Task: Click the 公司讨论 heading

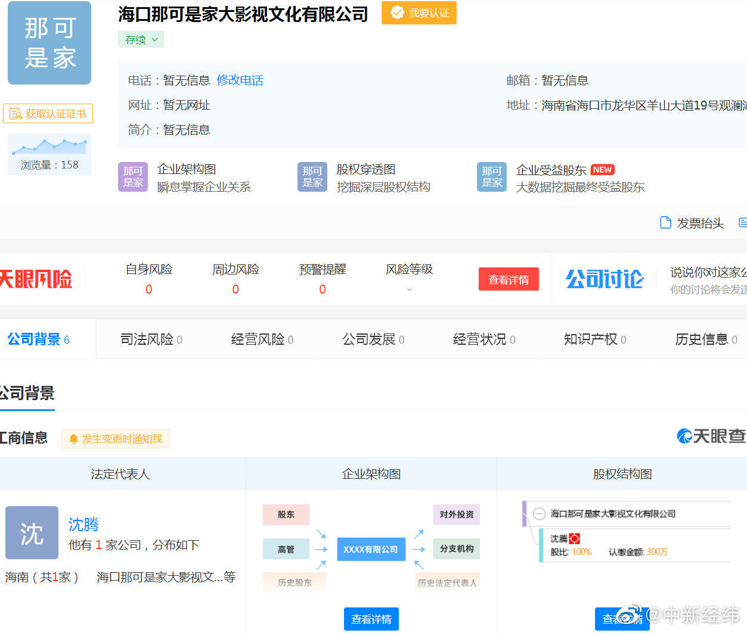Action: 605,279
